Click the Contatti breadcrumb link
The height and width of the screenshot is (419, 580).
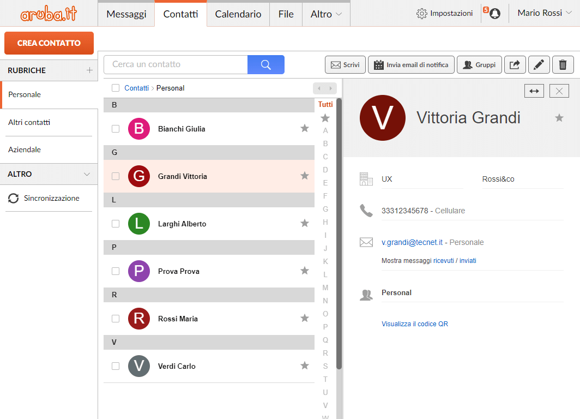click(x=136, y=88)
